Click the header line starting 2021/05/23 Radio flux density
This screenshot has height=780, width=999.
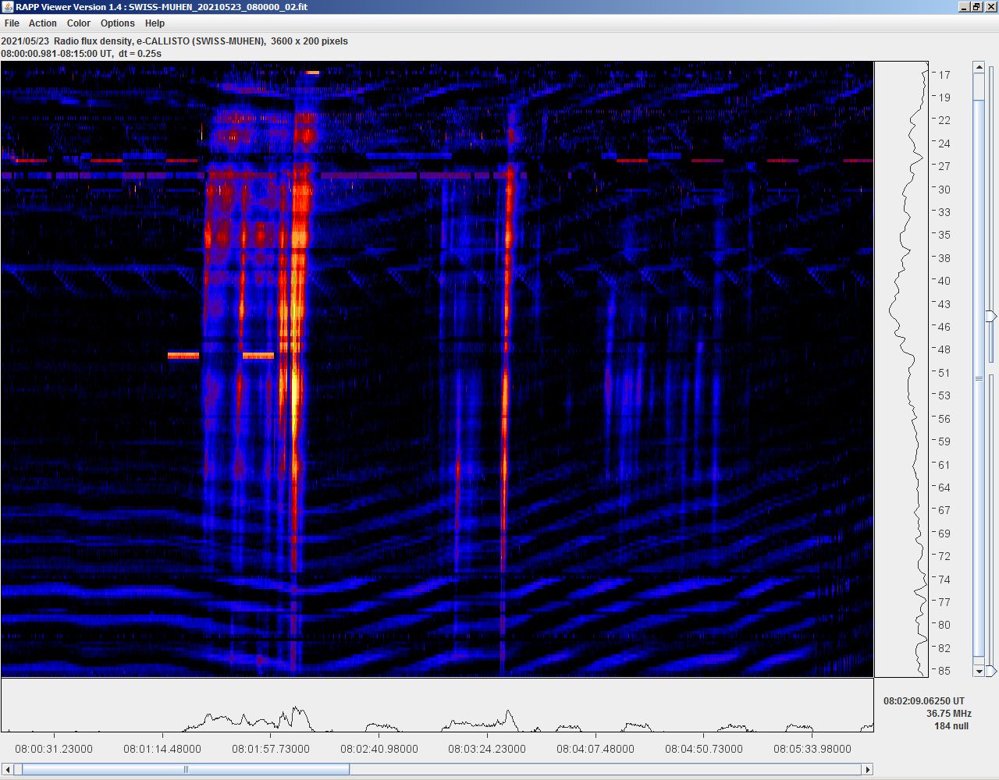(175, 41)
